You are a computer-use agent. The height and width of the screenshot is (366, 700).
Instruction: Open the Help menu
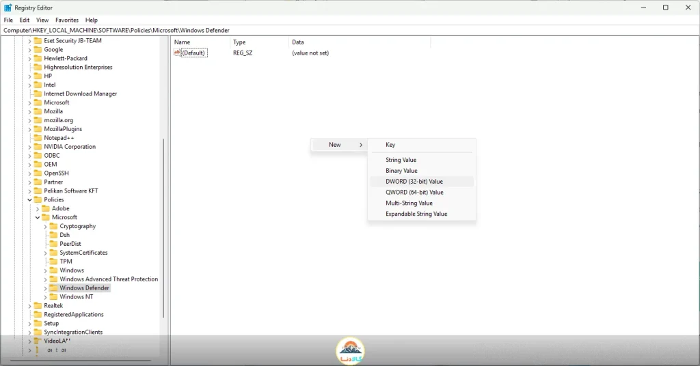pyautogui.click(x=92, y=20)
